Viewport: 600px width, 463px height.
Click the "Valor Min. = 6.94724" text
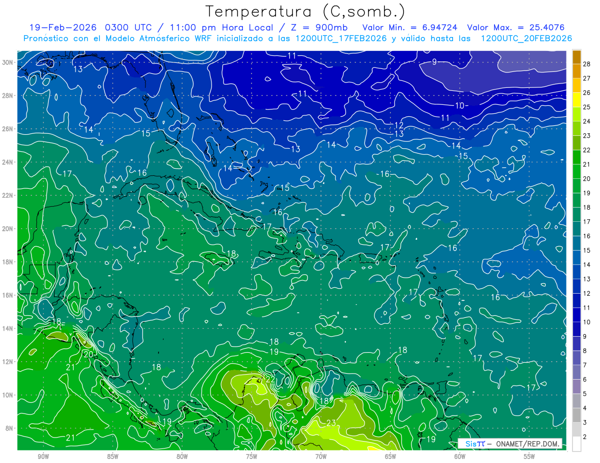coord(409,27)
